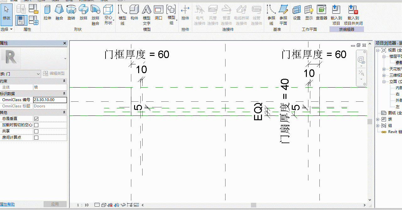Collapse the 其他 properties section

64,112
